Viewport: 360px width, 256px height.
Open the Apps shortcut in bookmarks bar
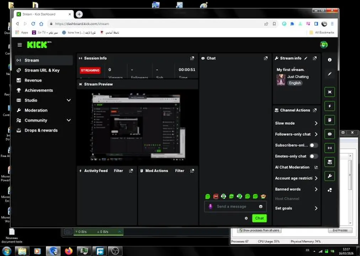[22, 33]
